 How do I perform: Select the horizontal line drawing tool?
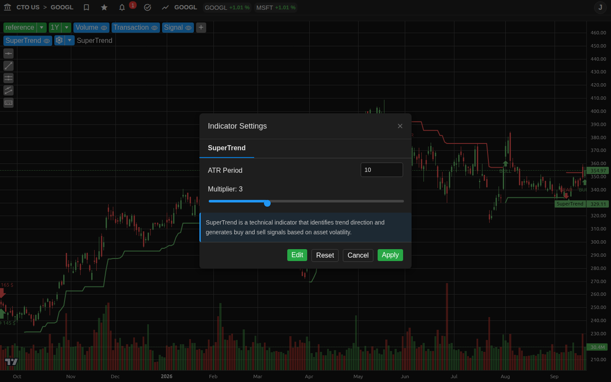click(8, 53)
